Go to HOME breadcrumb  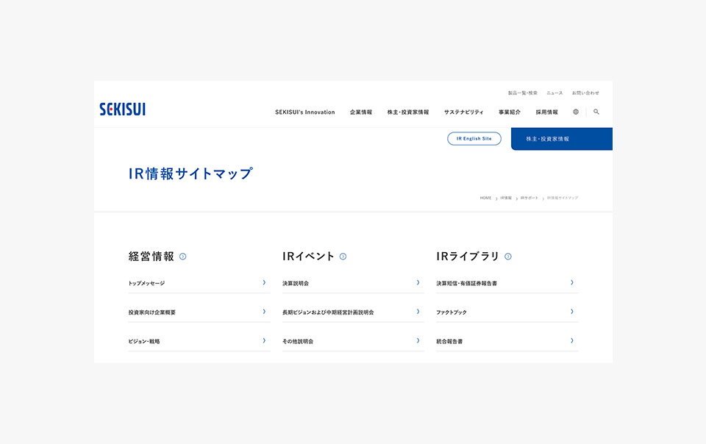pos(485,198)
